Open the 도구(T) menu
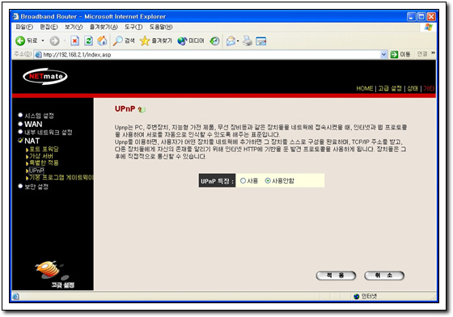 133,27
